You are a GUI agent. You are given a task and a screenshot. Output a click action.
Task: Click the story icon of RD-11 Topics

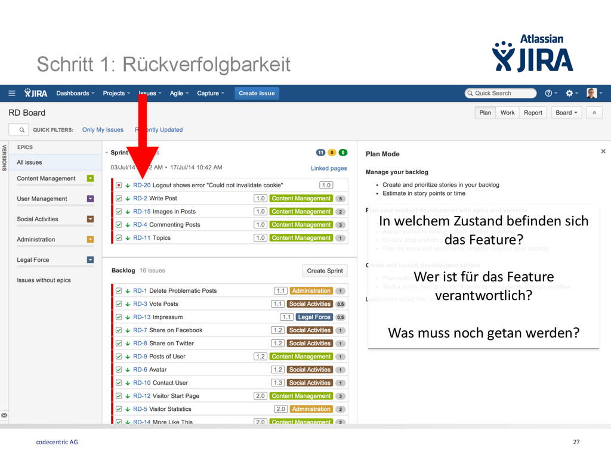pos(119,238)
